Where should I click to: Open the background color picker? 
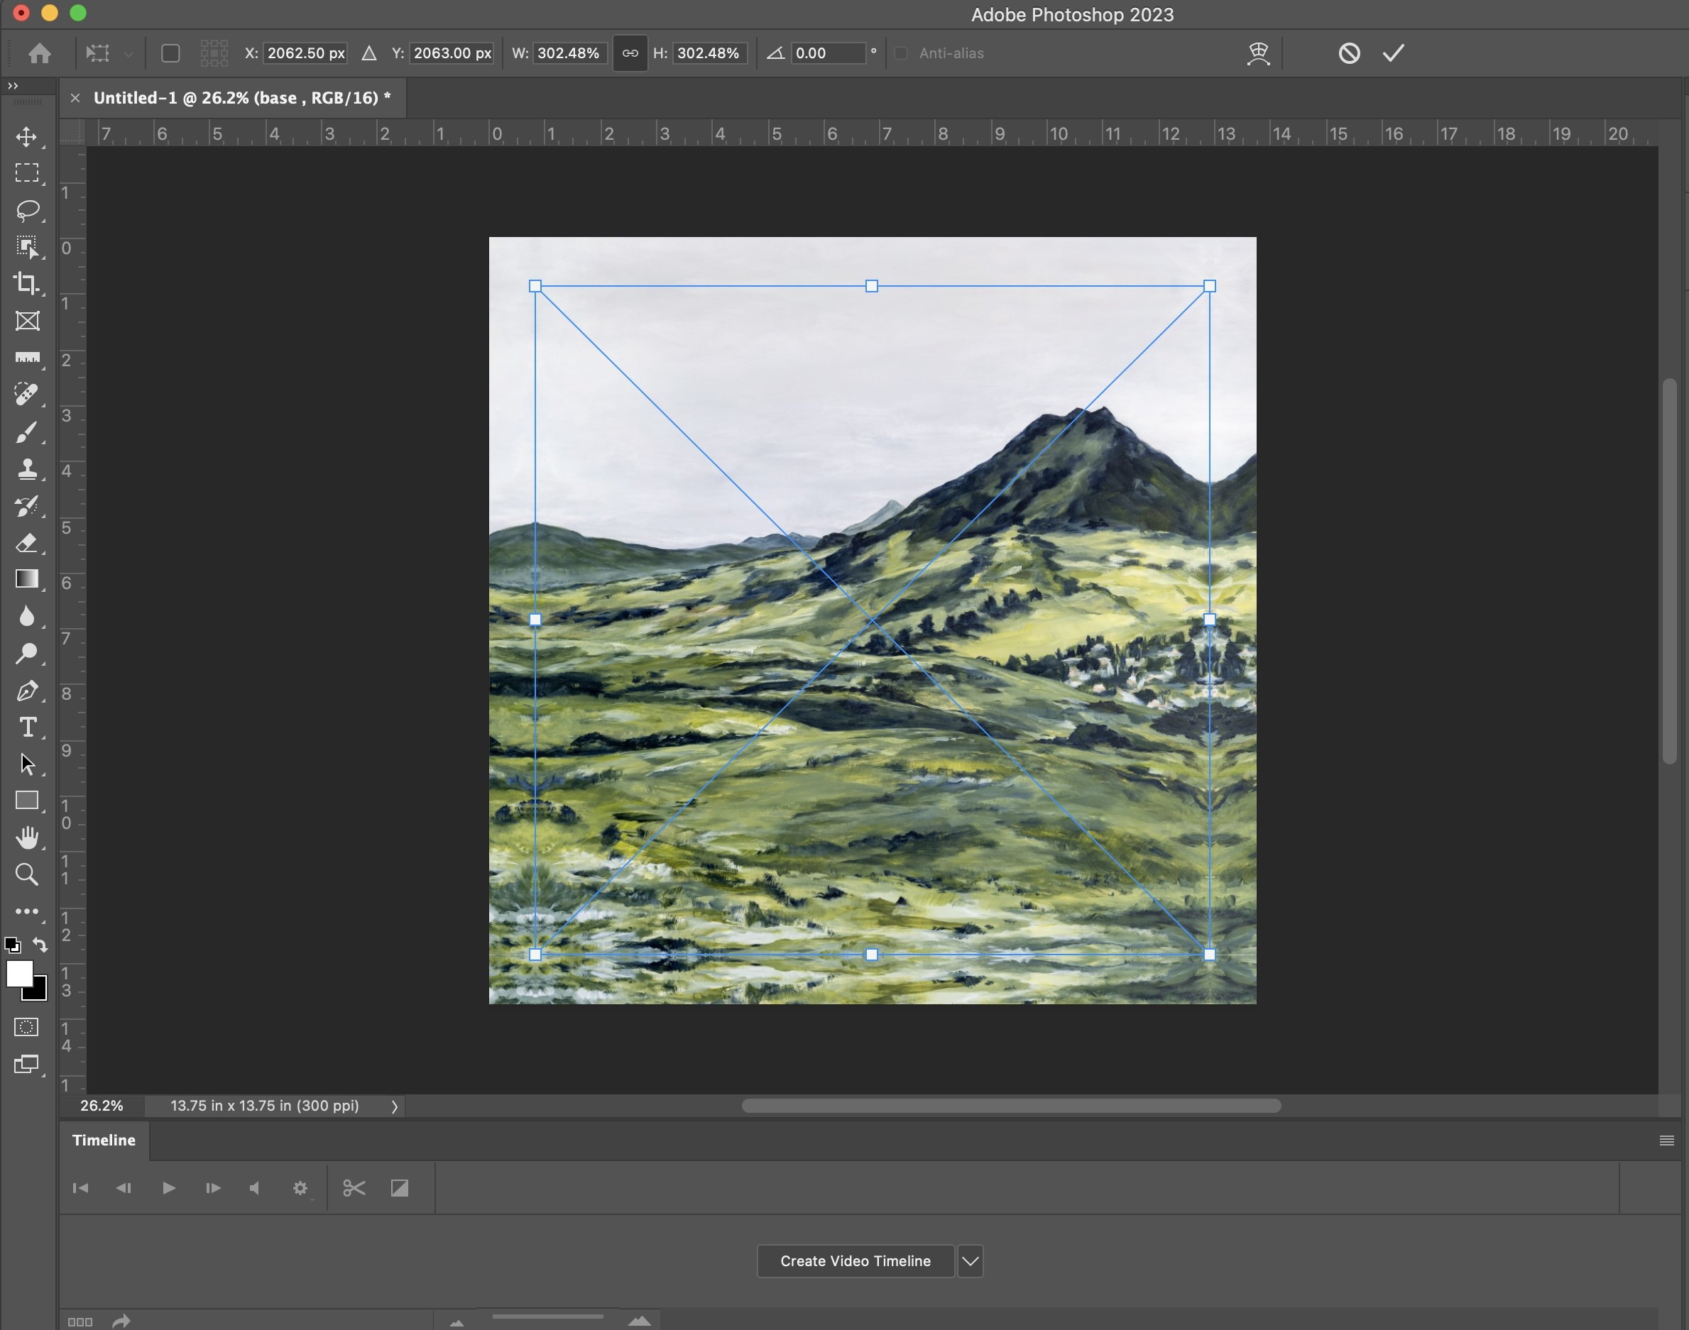[39, 992]
